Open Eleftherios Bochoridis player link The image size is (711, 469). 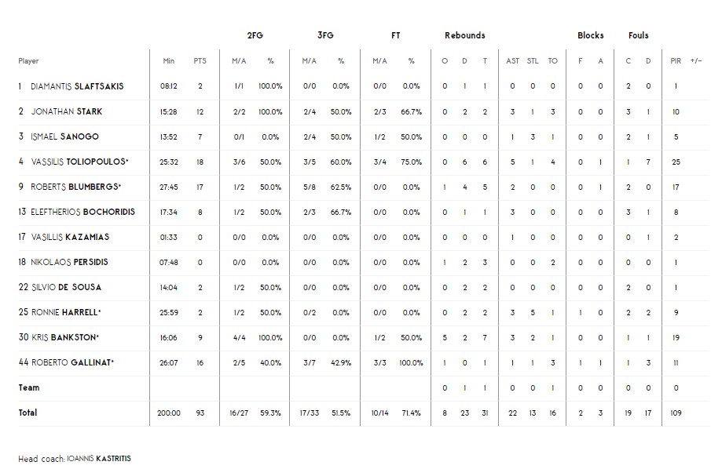pyautogui.click(x=82, y=212)
